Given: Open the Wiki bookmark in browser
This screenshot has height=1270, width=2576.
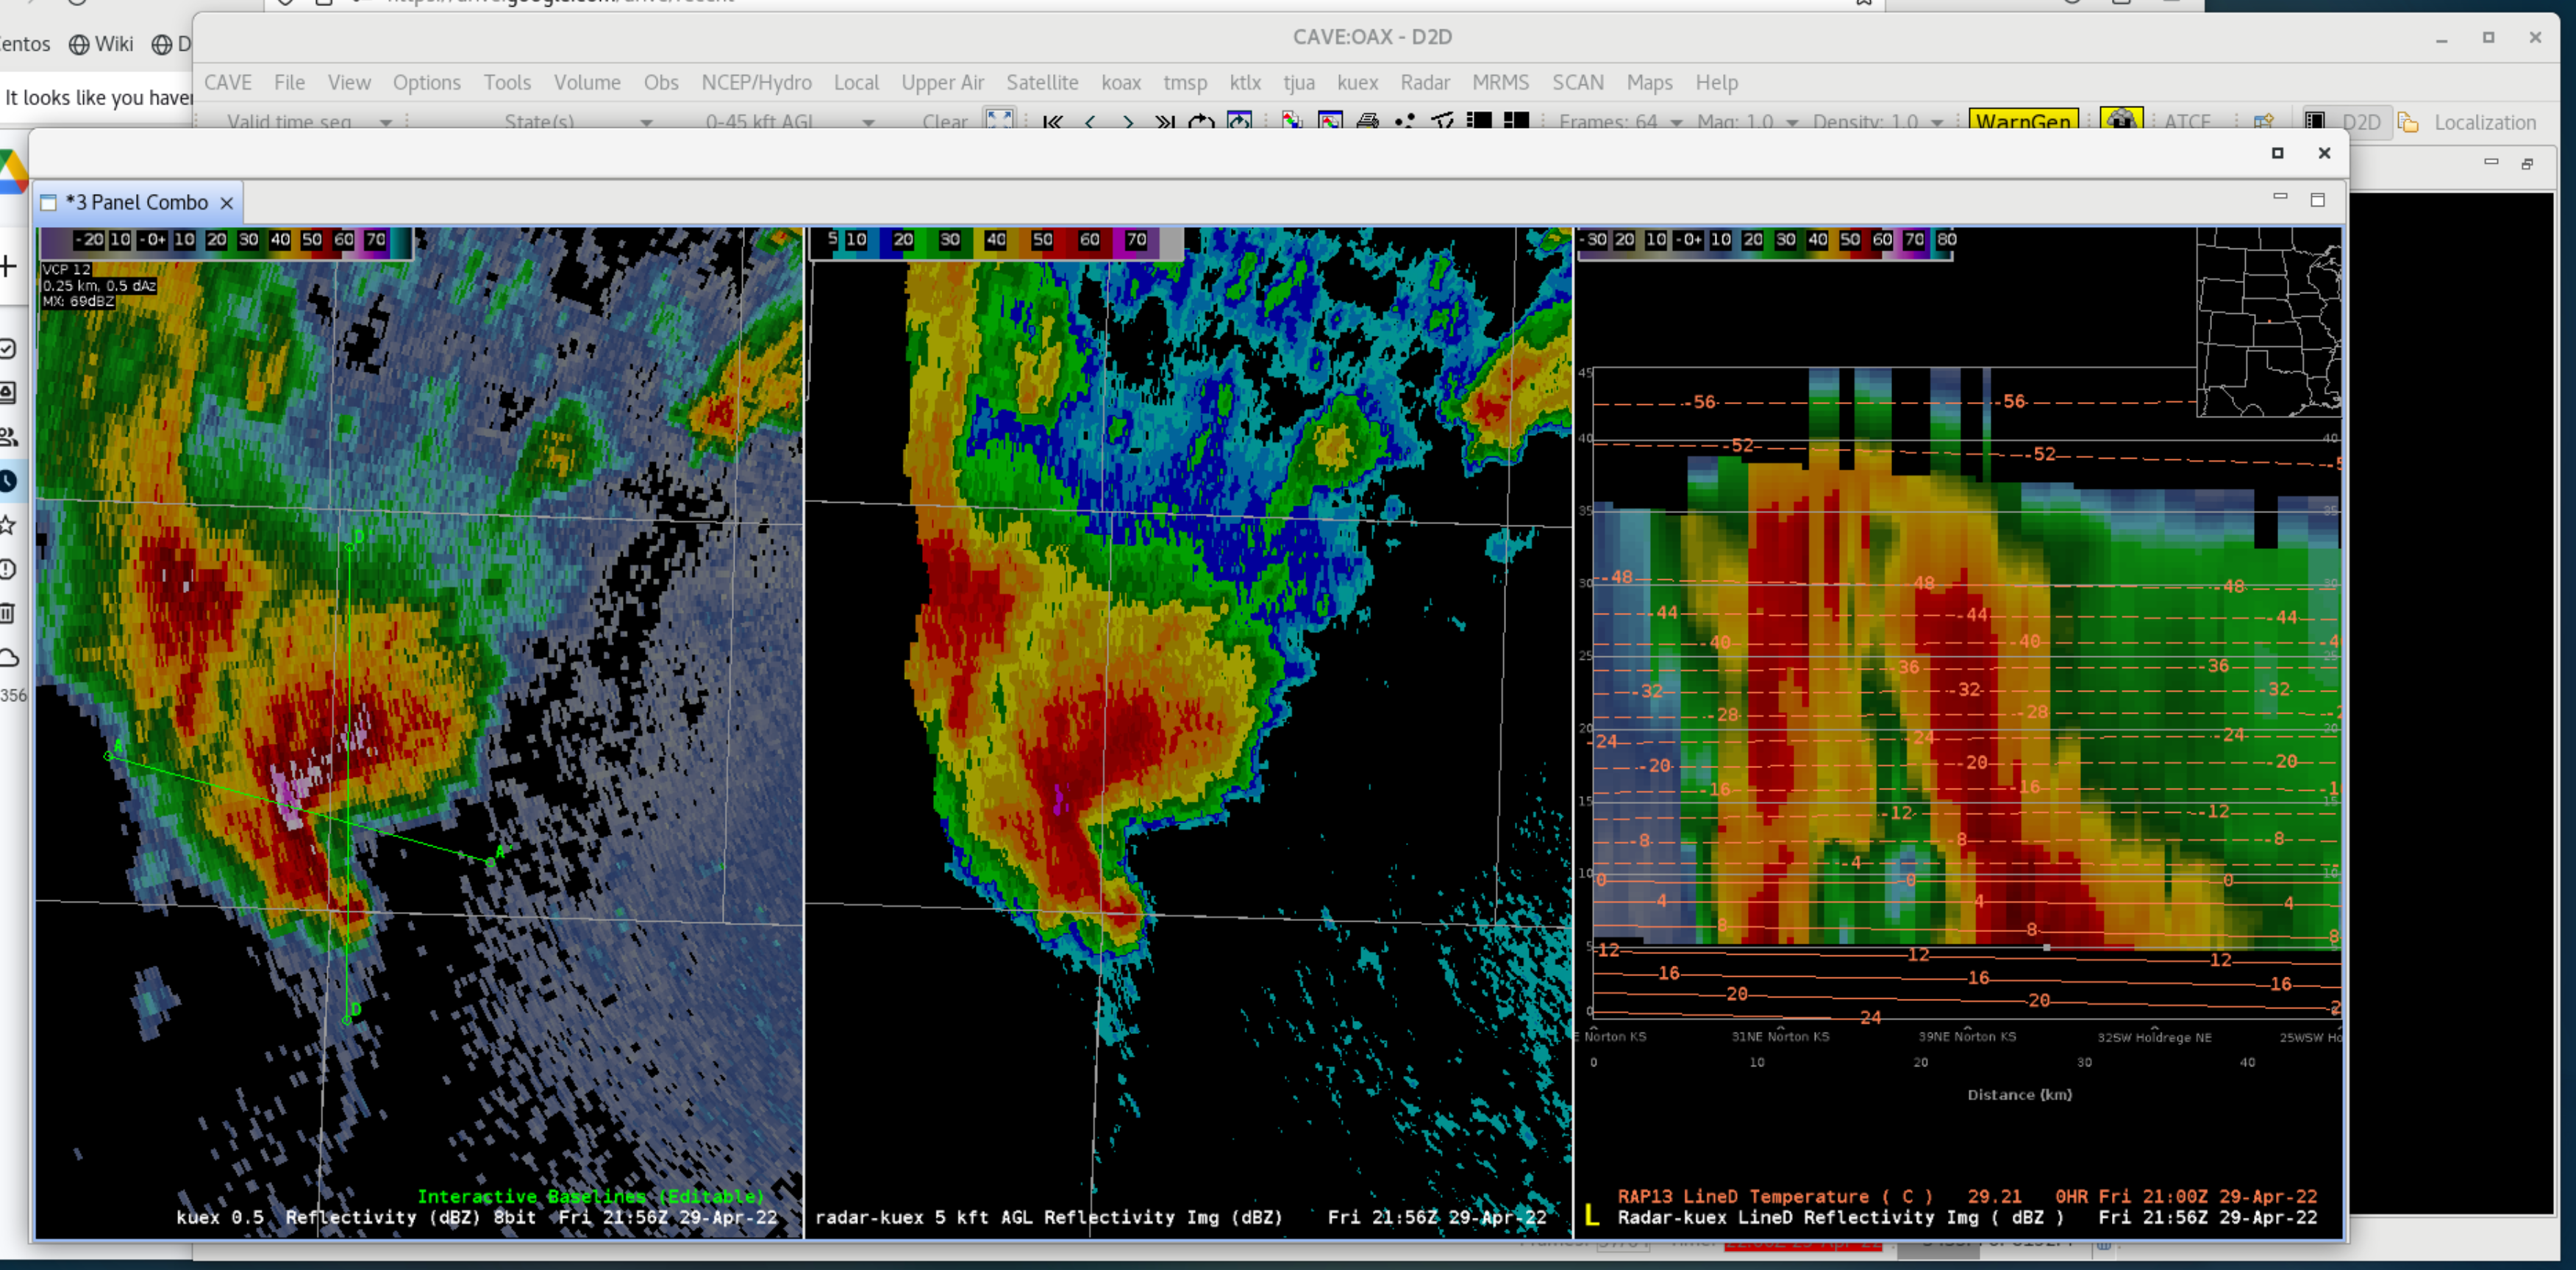Looking at the screenshot, I should (101, 44).
